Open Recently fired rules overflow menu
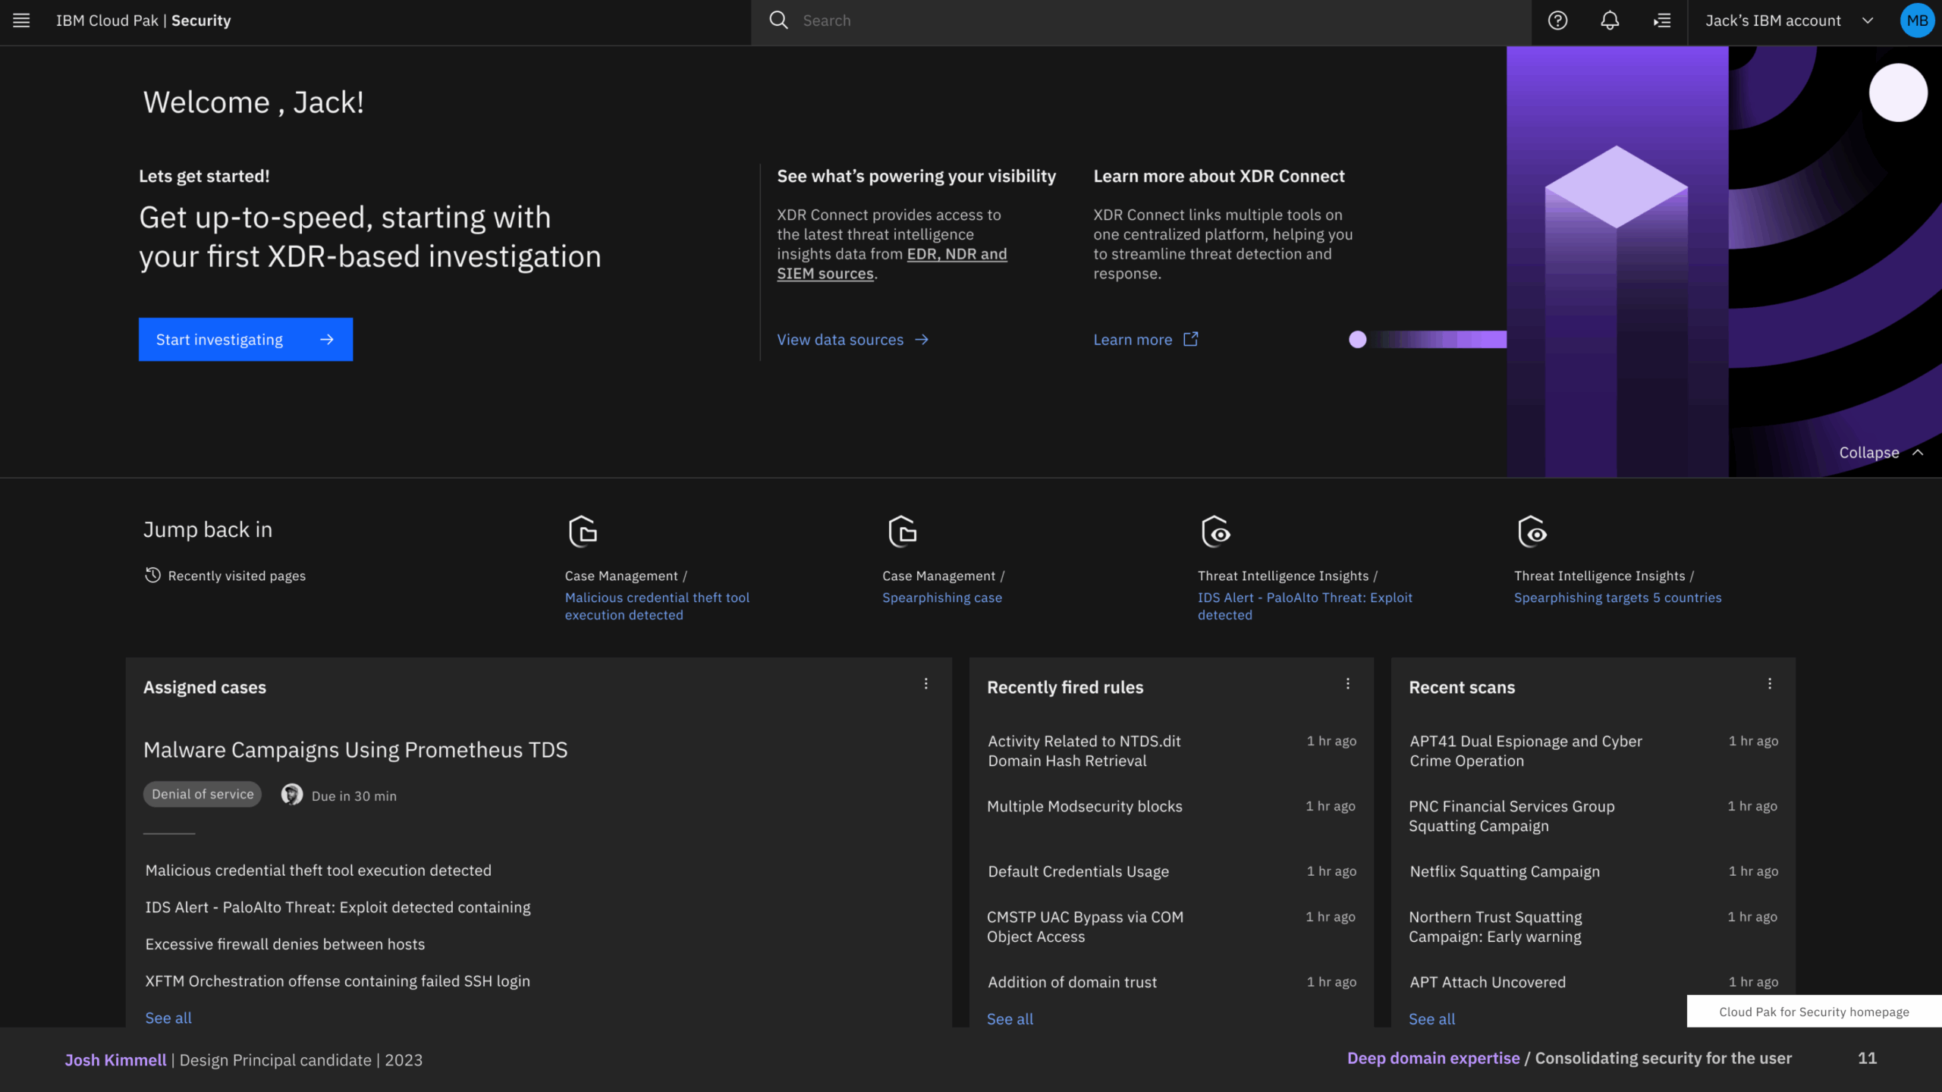The width and height of the screenshot is (1942, 1092). point(1348,684)
